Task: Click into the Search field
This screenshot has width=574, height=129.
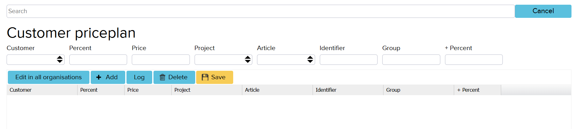Action: 260,11
